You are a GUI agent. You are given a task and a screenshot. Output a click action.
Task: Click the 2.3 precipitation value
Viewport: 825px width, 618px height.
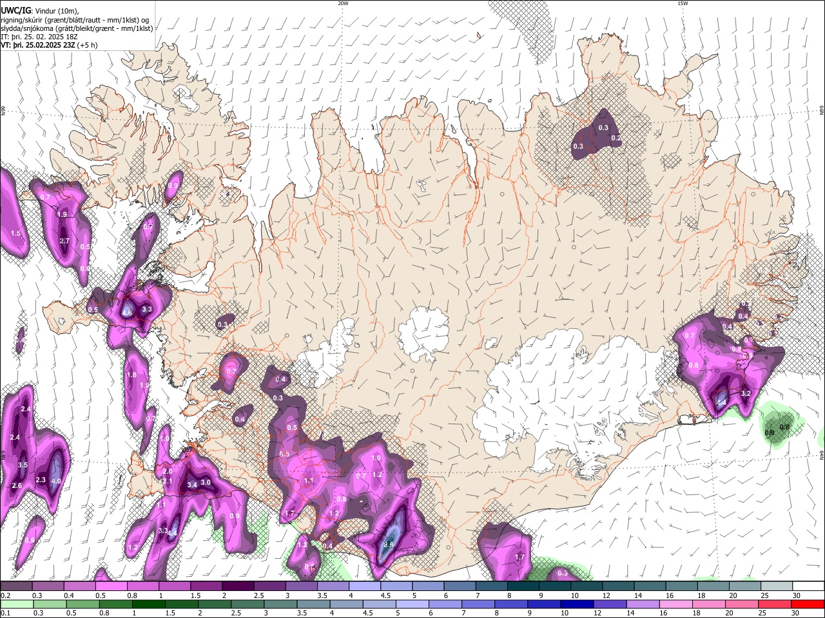tap(41, 480)
